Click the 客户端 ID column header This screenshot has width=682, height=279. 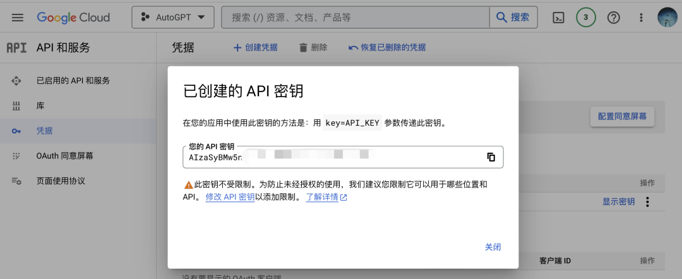[x=555, y=261]
